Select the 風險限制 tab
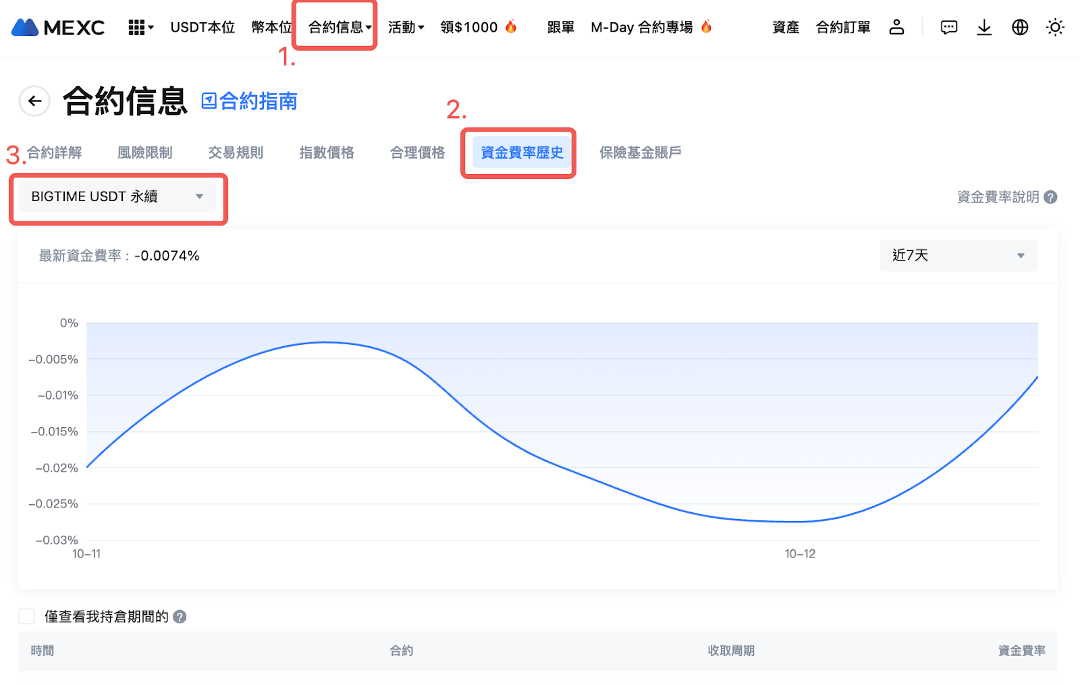The height and width of the screenshot is (685, 1080). [144, 153]
